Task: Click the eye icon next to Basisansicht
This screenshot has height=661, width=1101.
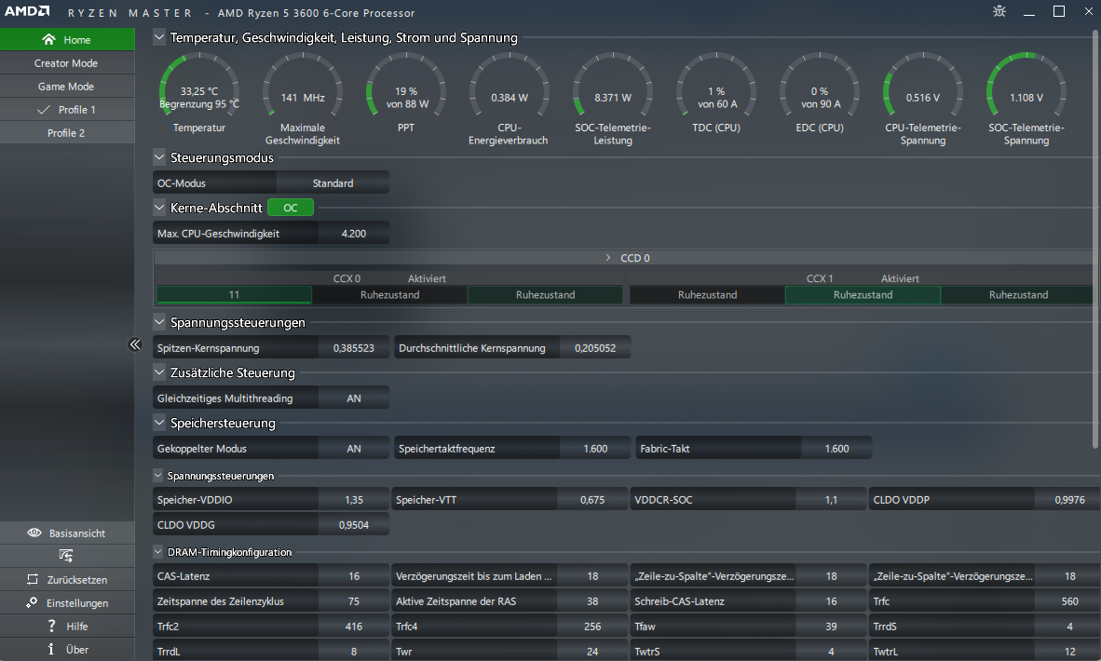Action: coord(34,533)
